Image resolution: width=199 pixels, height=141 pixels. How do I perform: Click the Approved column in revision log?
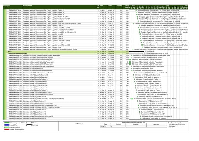pyautogui.click(x=156, y=124)
